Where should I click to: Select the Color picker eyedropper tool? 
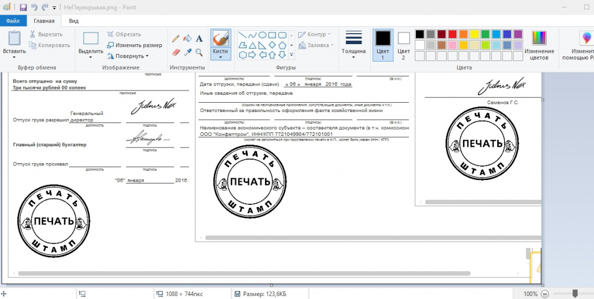(x=187, y=52)
